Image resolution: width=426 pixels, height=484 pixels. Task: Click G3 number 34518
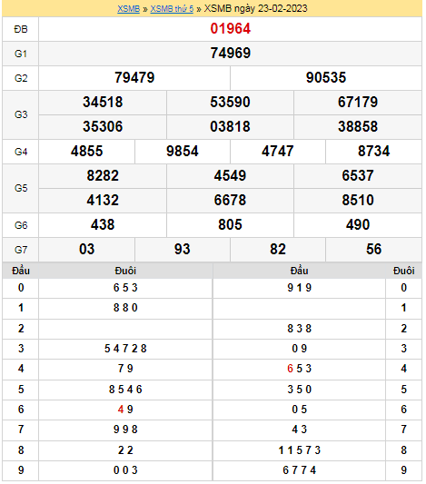pyautogui.click(x=103, y=103)
